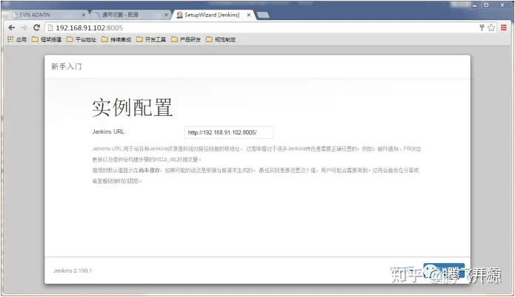Maximize the Chrome browser window

coord(486,5)
